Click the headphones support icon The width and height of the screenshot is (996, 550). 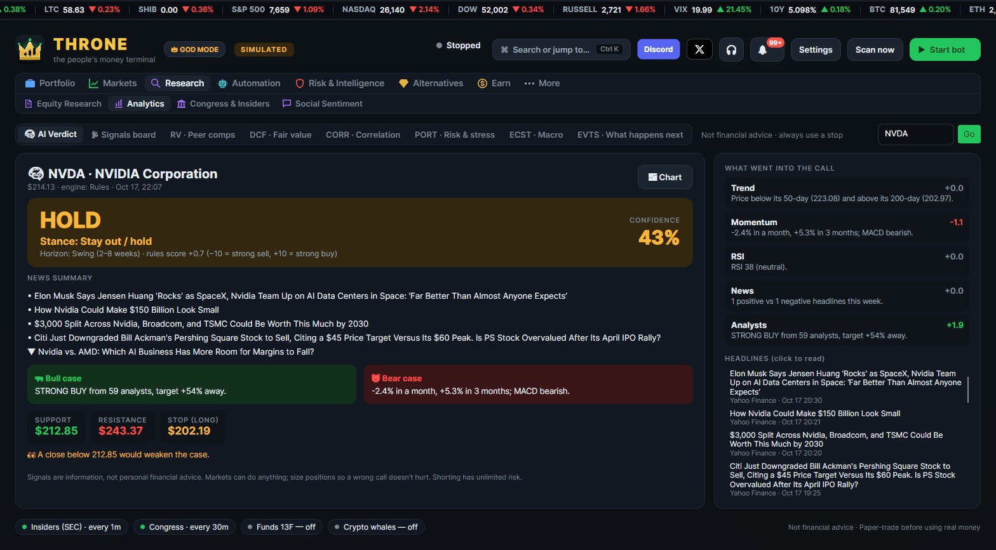pyautogui.click(x=731, y=49)
